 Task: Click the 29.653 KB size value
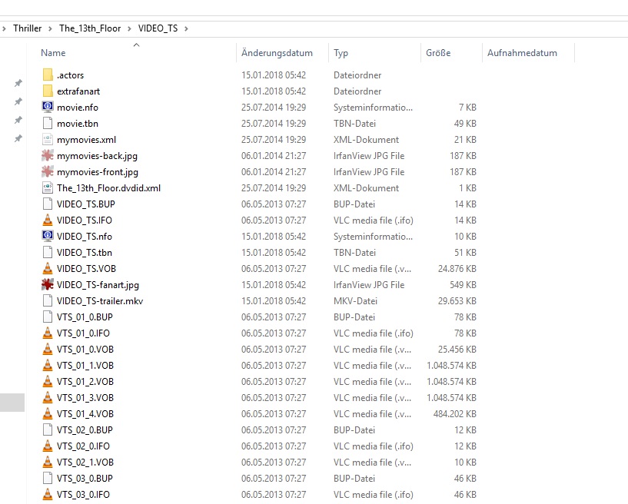click(x=457, y=300)
